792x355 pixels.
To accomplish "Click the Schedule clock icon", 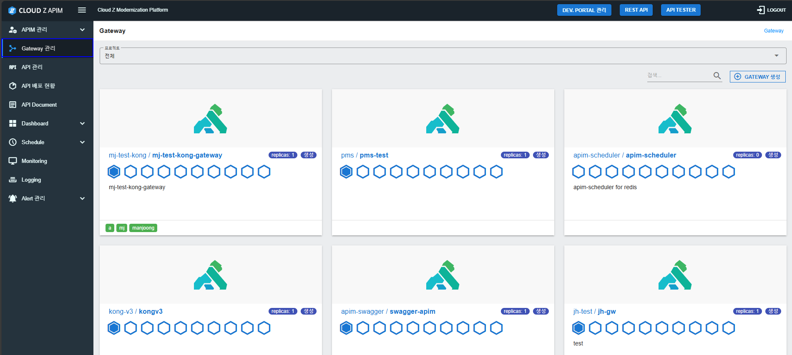I will click(13, 142).
